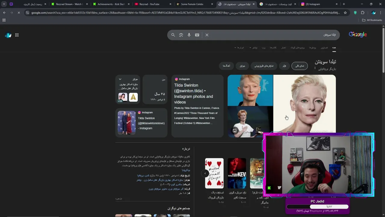Select the نمایش‌های تلویزیونی chip
This screenshot has width=385, height=217.
[x=264, y=66]
